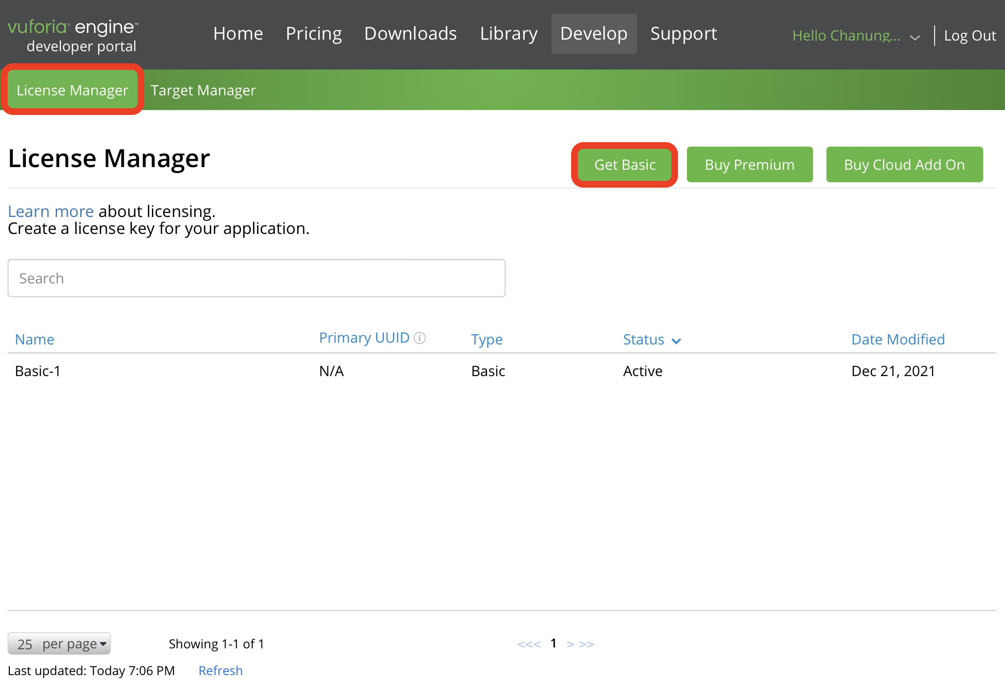1005x688 pixels.
Task: Click the Vuforia engine developer portal logo
Action: pyautogui.click(x=74, y=36)
